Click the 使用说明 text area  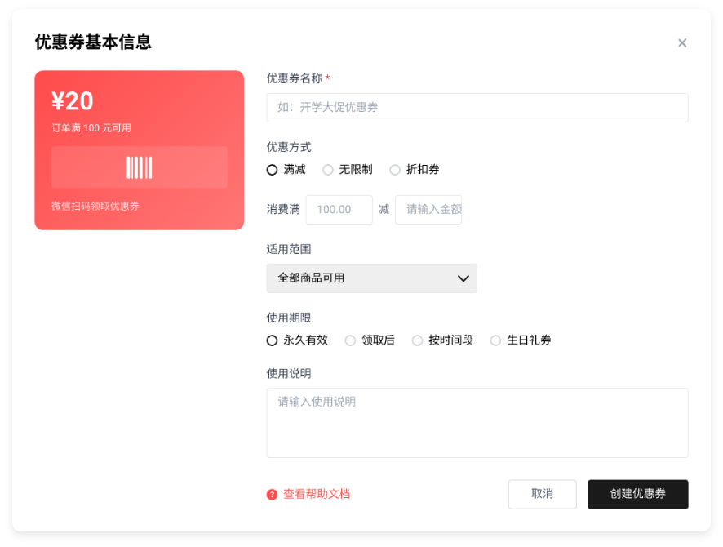(477, 423)
